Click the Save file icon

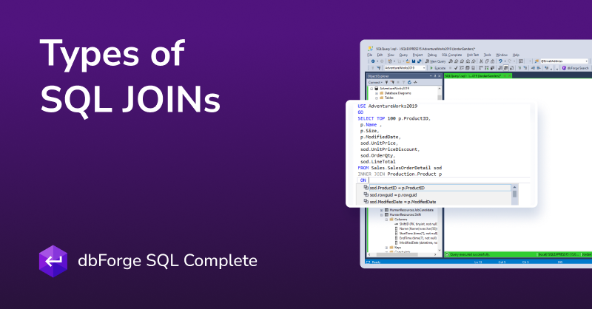414,61
